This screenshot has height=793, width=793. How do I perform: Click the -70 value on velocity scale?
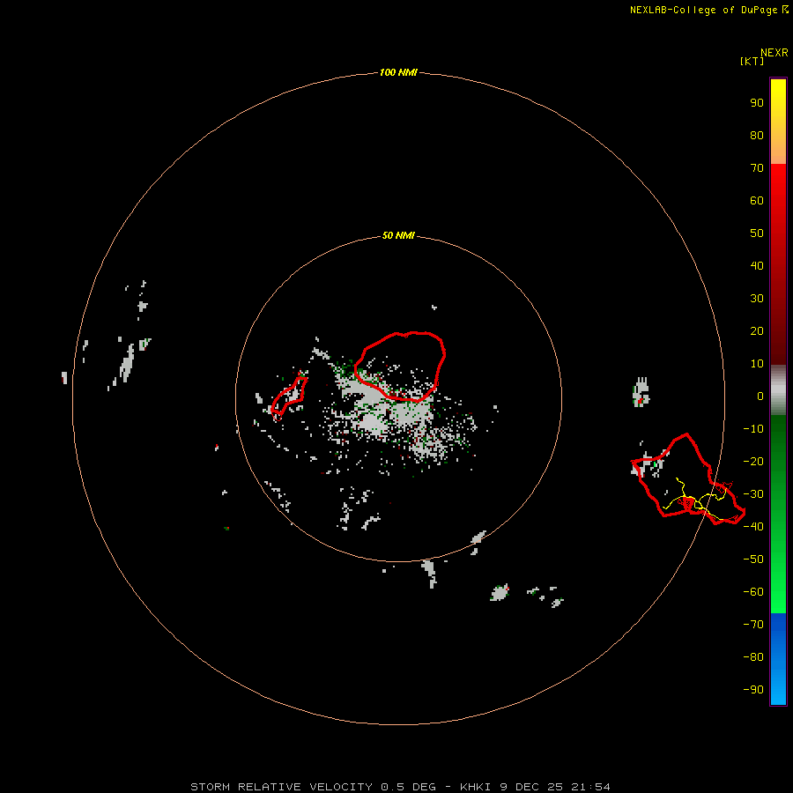pyautogui.click(x=753, y=625)
